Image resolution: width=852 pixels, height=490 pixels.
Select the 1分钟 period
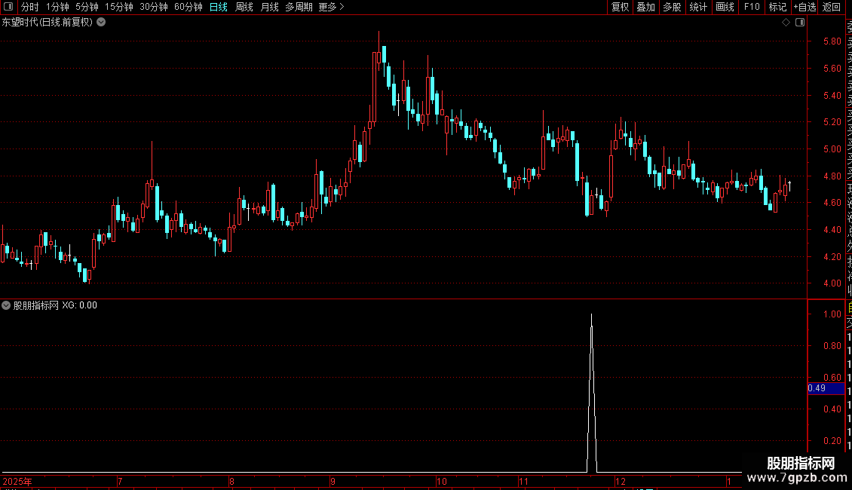(57, 7)
